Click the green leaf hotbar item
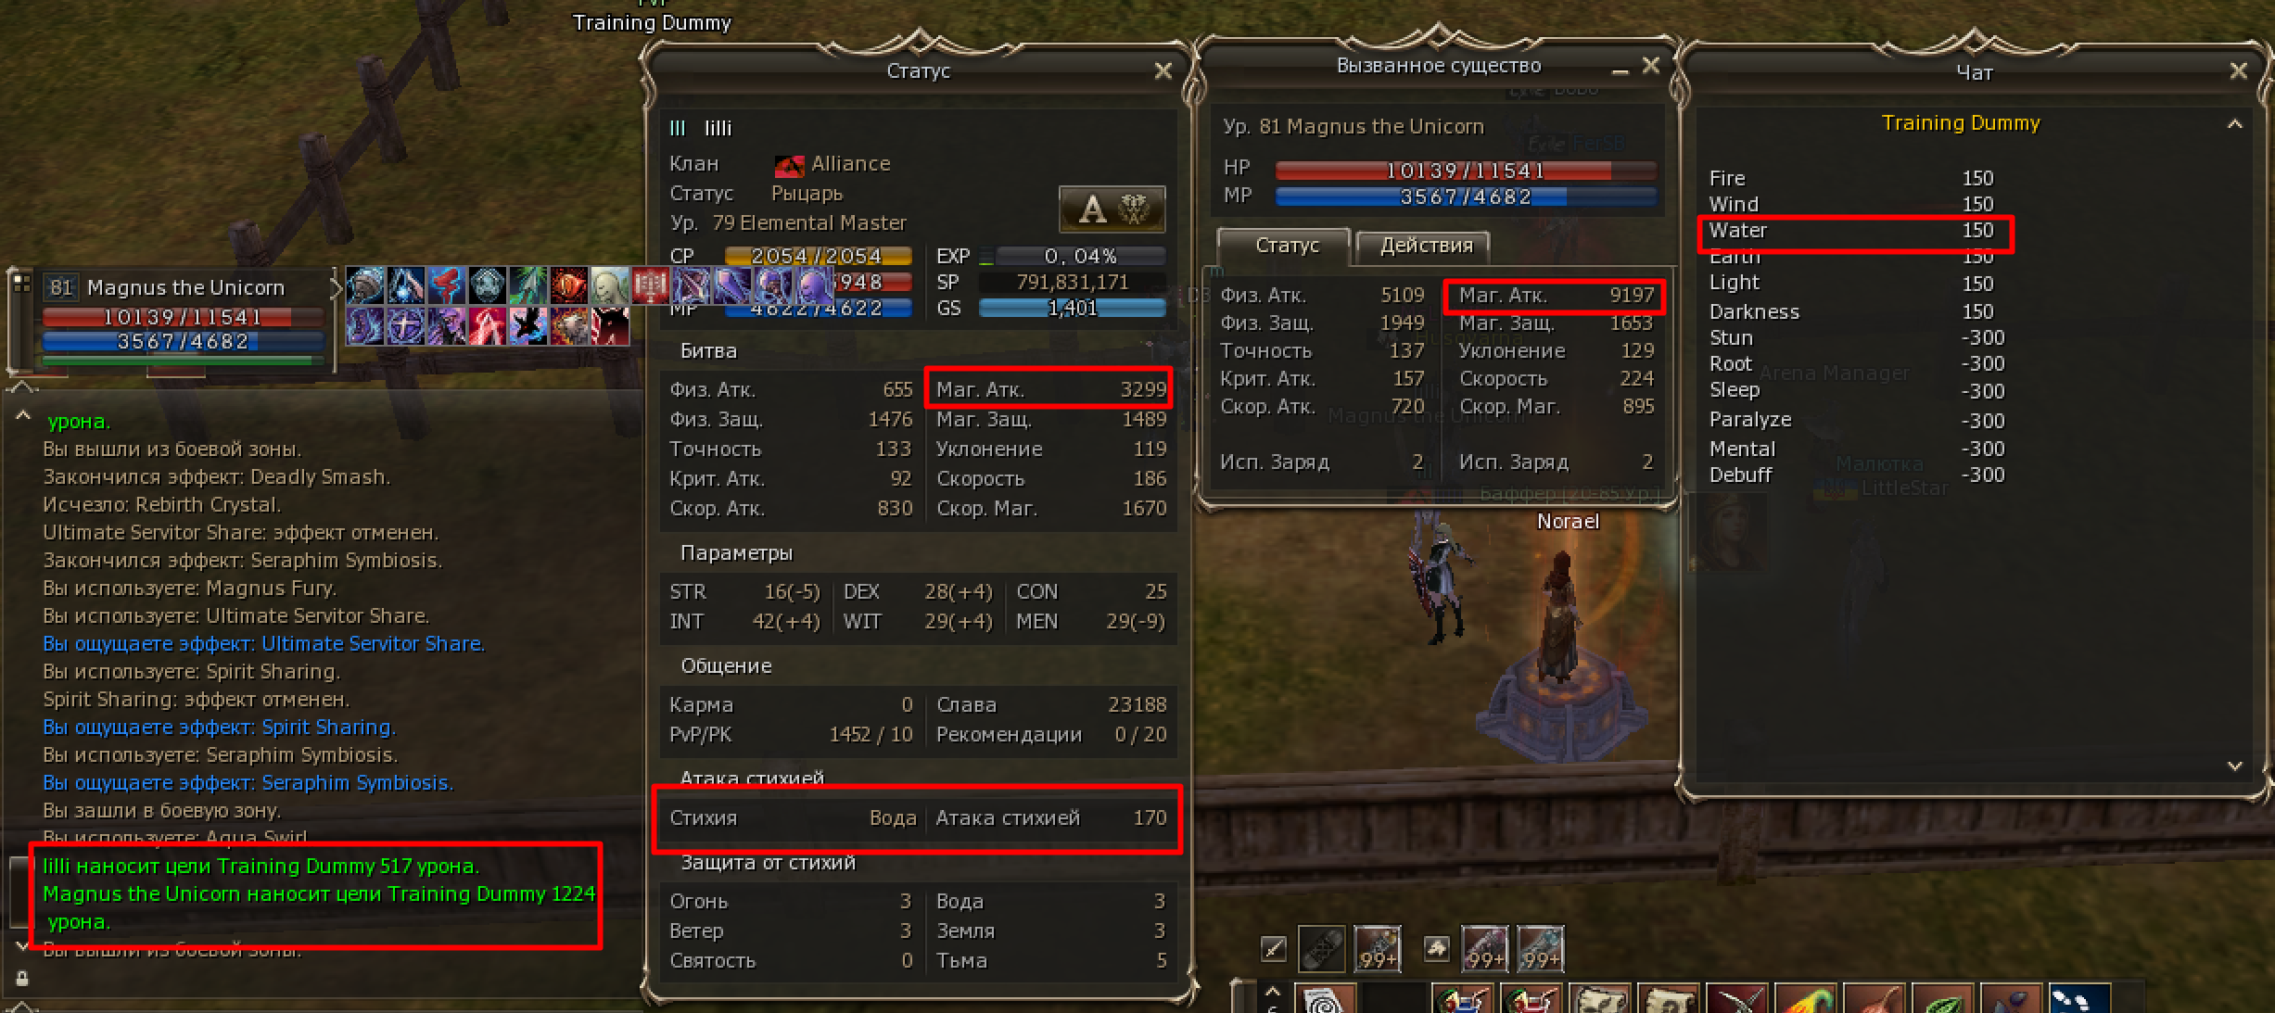Viewport: 2275px width, 1013px height. (1944, 999)
